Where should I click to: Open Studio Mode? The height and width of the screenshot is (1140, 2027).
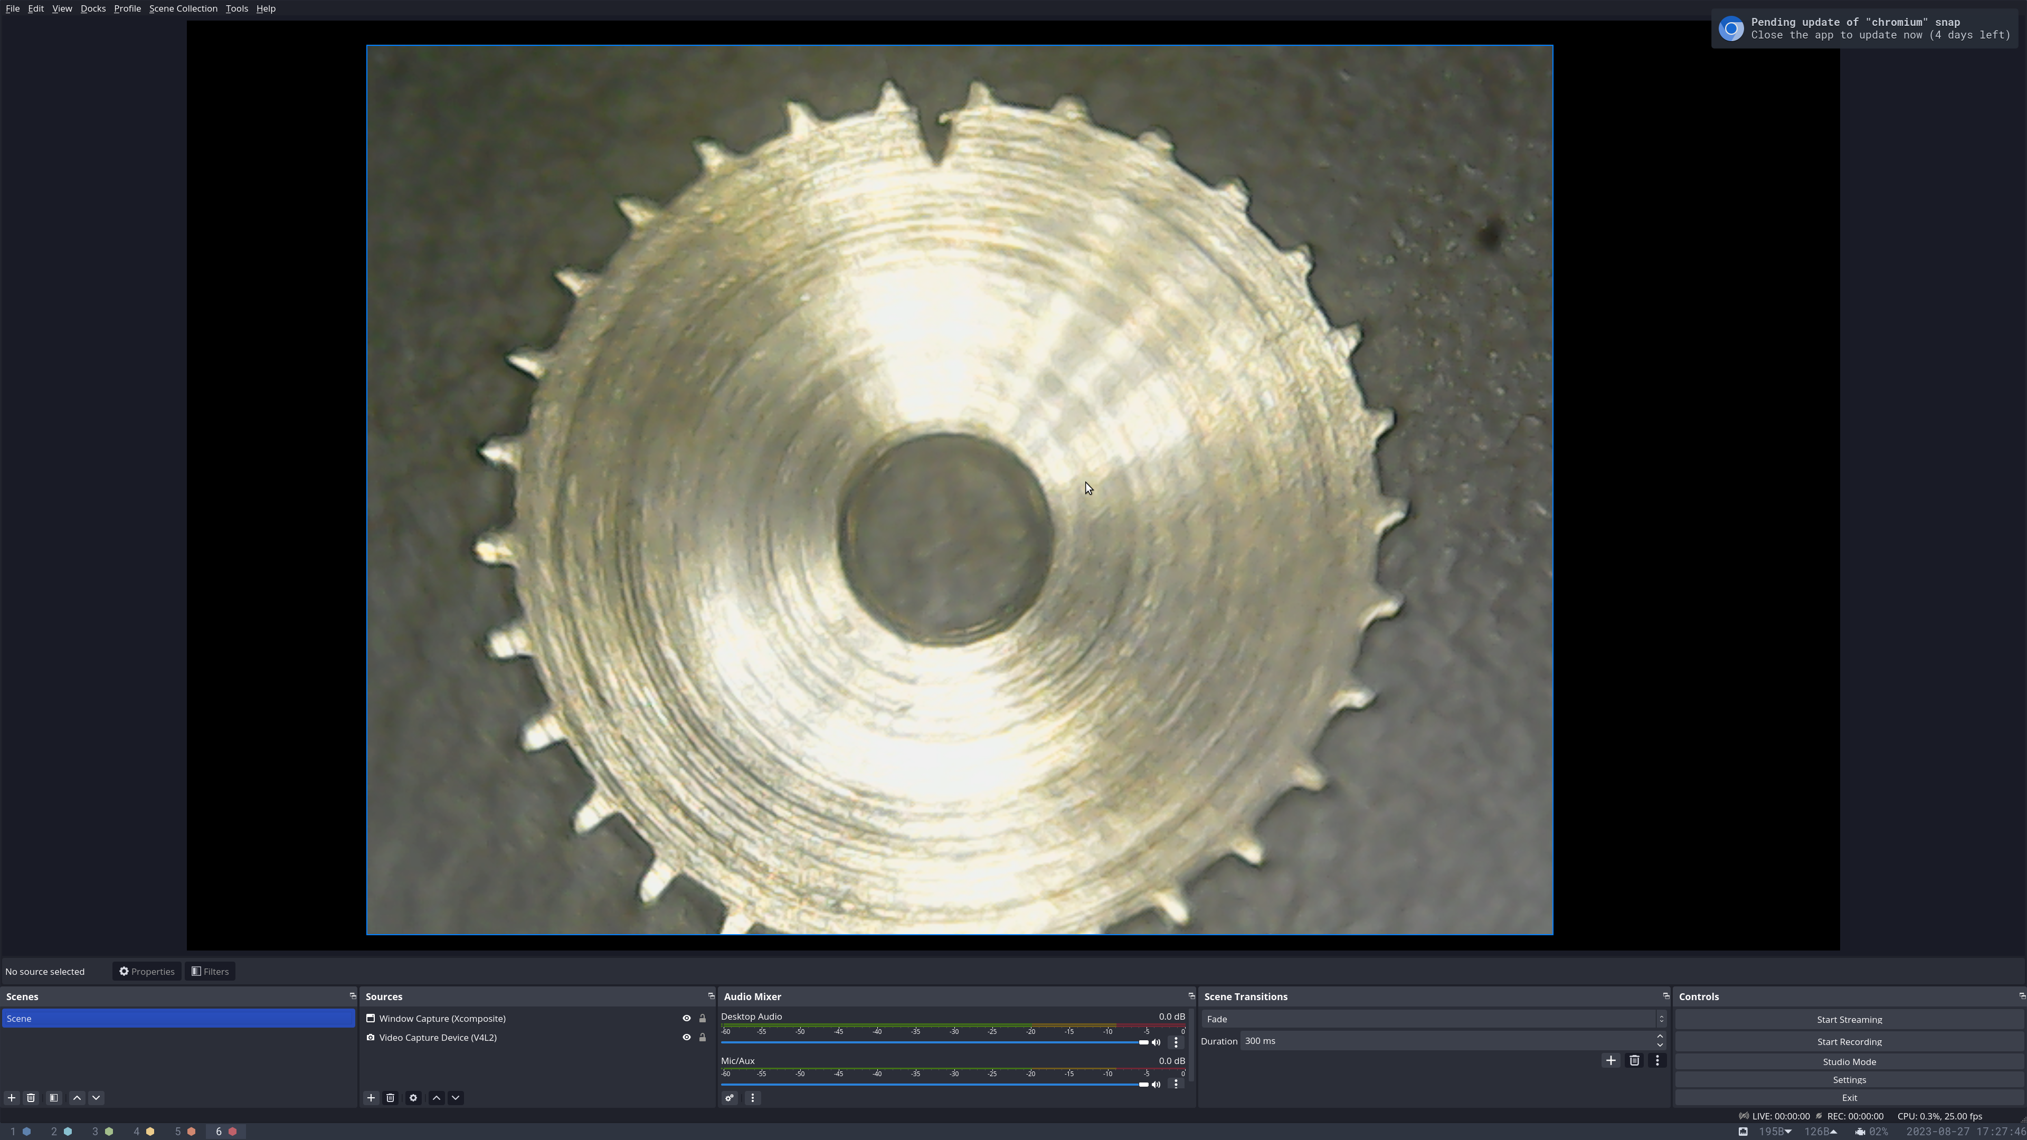click(1849, 1061)
